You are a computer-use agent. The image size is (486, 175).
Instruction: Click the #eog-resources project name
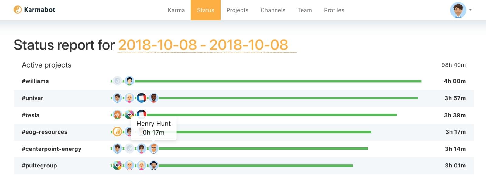point(44,132)
